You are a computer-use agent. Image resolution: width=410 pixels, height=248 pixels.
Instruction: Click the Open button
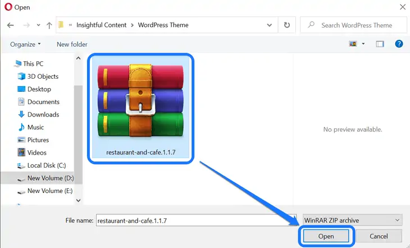326,236
